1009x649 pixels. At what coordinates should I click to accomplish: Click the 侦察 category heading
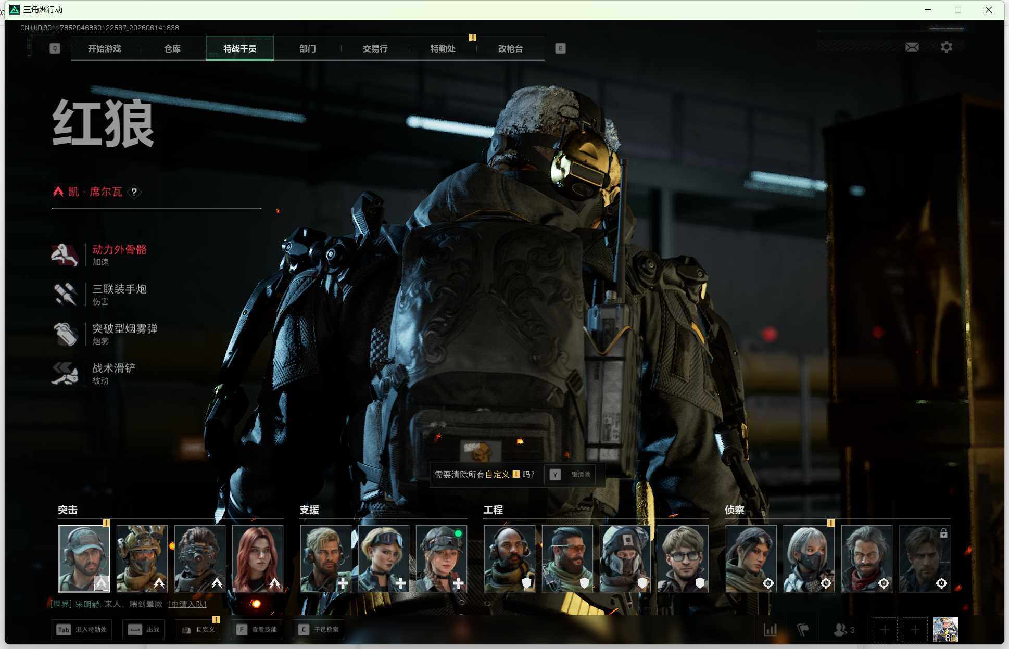tap(735, 510)
